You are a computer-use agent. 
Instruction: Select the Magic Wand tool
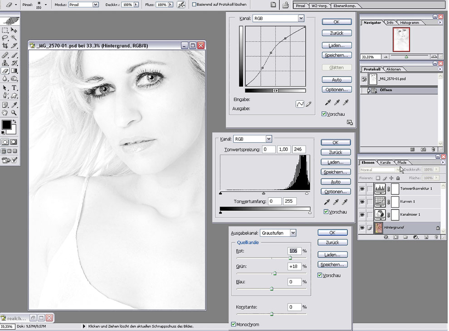point(14,38)
